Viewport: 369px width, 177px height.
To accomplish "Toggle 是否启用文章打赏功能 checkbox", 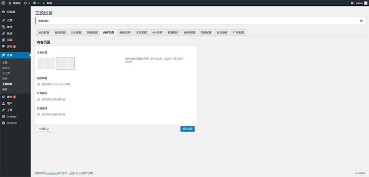I will [x=39, y=115].
